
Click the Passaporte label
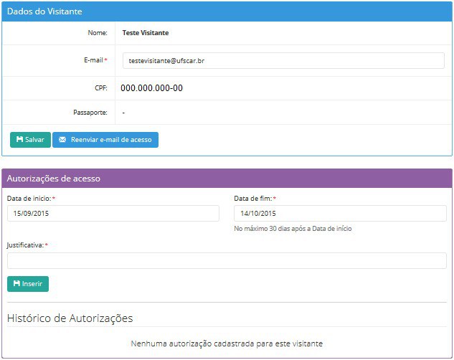tap(90, 113)
